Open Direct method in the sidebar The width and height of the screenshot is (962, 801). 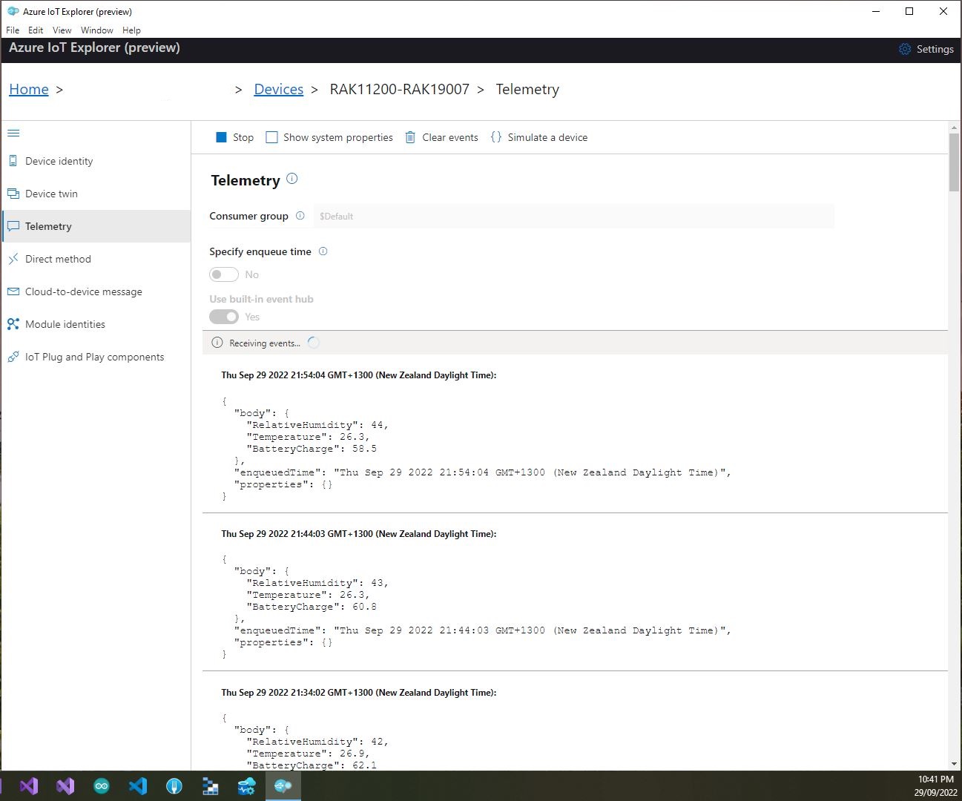click(x=58, y=259)
